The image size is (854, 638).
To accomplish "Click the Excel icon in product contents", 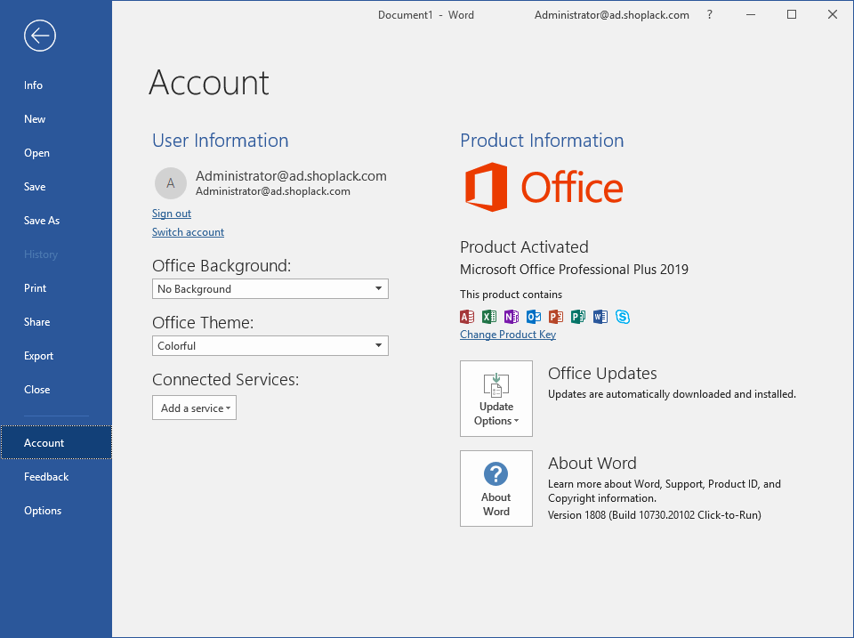I will click(x=489, y=317).
